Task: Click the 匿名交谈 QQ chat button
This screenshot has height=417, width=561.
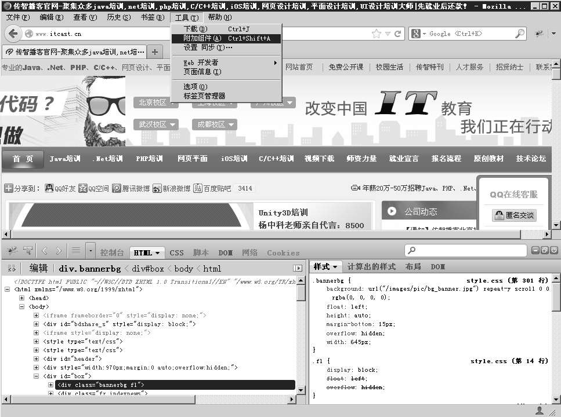Action: (x=514, y=215)
